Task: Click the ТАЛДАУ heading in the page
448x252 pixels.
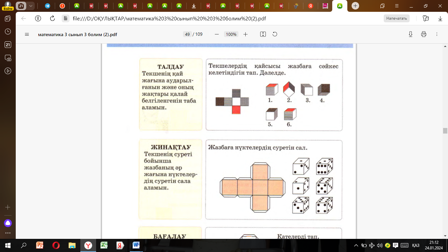Action: 170,67
